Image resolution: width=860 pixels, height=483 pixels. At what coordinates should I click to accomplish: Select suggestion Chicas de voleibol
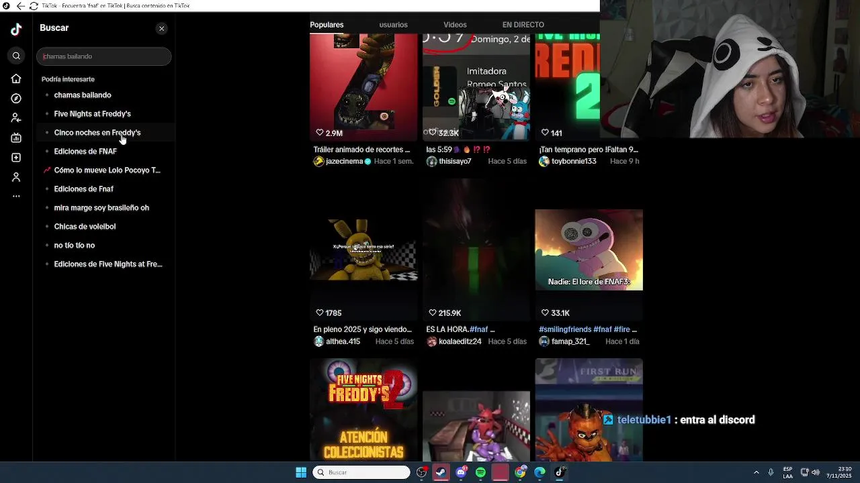(x=85, y=227)
